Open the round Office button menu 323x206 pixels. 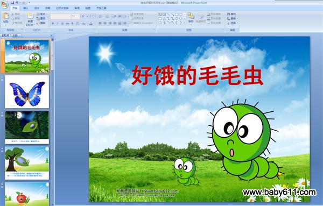[4, 4]
